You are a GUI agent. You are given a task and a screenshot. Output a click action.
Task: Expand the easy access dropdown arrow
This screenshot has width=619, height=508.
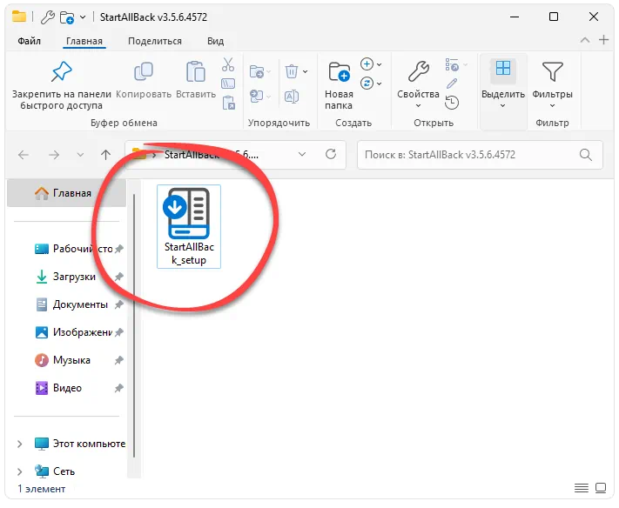tap(379, 84)
